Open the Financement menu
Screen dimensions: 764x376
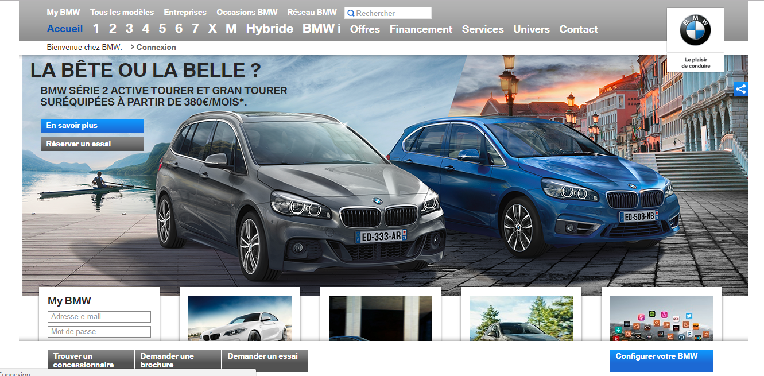[421, 29]
